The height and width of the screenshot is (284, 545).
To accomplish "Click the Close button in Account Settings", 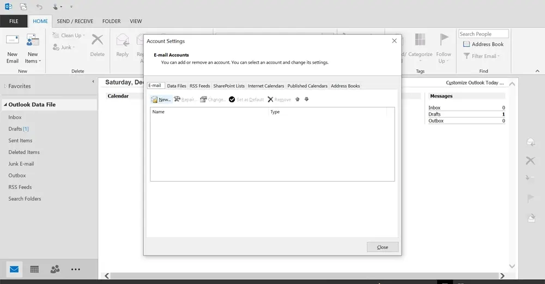I will click(x=383, y=247).
